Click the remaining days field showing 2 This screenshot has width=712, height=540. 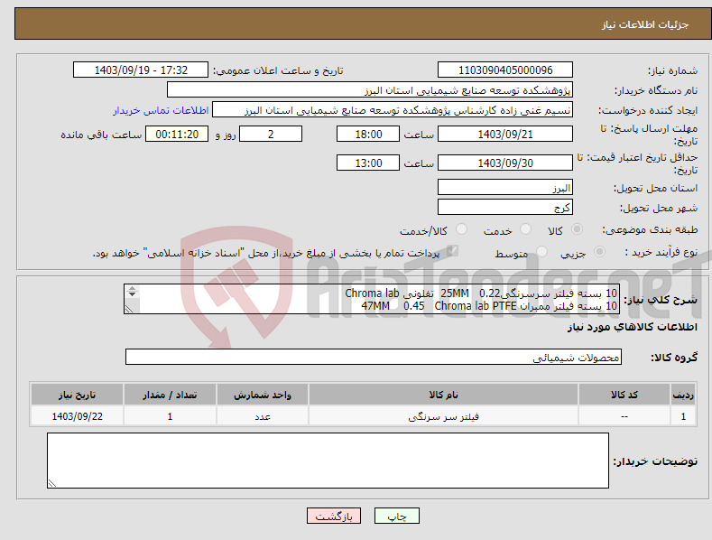tap(271, 134)
